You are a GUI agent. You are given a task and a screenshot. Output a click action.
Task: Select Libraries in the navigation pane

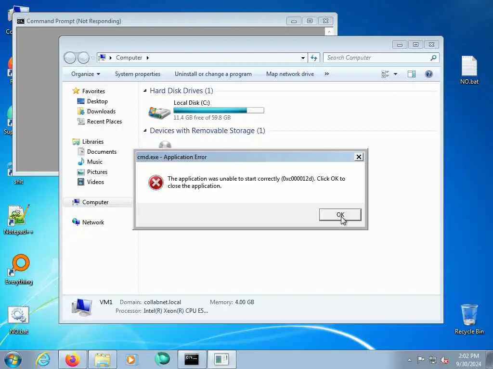pos(93,142)
